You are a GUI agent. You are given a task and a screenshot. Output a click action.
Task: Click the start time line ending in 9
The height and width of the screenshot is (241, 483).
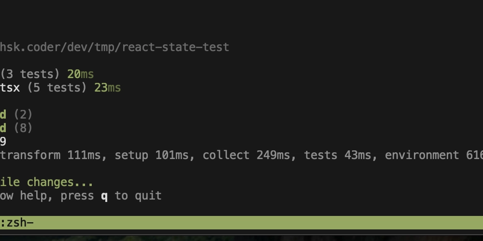pos(3,142)
